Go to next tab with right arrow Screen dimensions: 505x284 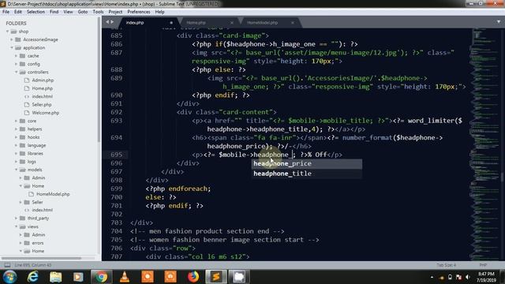click(x=112, y=22)
